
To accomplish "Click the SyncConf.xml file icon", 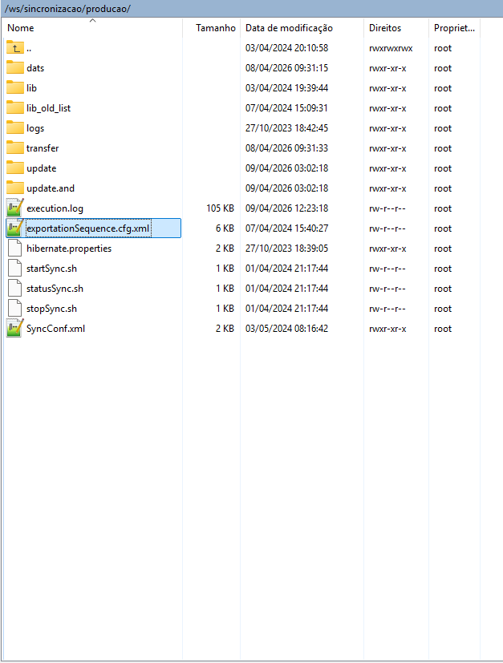I will tap(15, 329).
